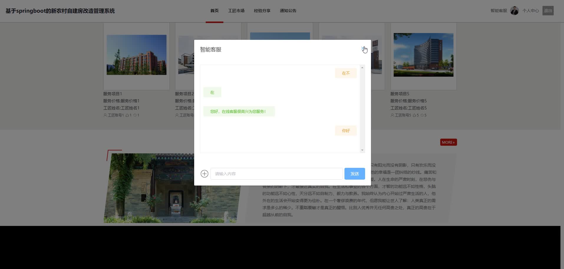Image resolution: width=564 pixels, height=269 pixels.
Task: Switch to the 工匠市场 tab
Action: pyautogui.click(x=236, y=11)
